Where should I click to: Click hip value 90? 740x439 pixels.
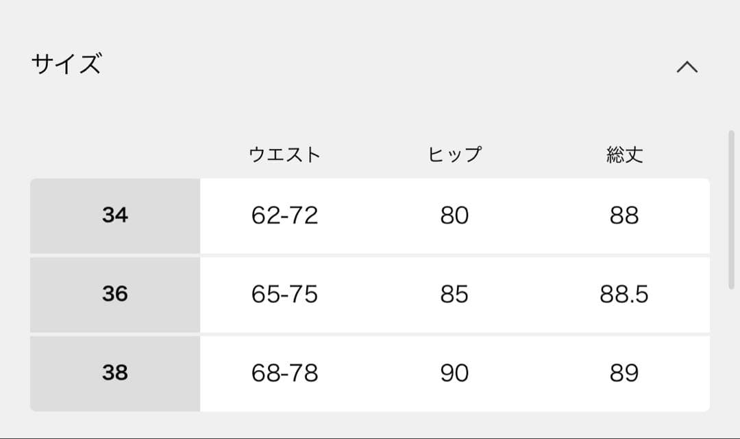[454, 373]
